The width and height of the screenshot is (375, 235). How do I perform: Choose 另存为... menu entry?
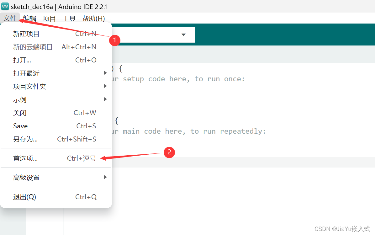[56, 139]
